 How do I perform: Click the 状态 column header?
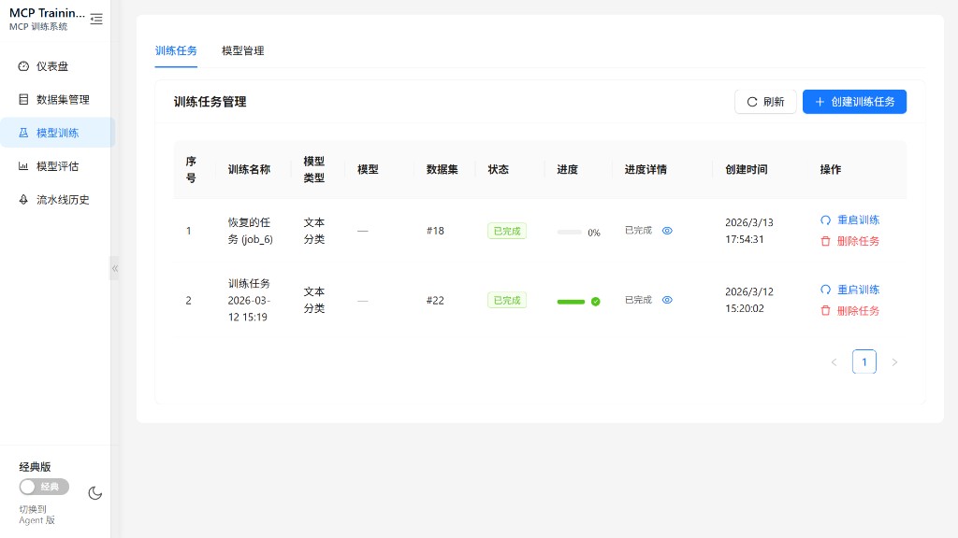[x=498, y=170]
